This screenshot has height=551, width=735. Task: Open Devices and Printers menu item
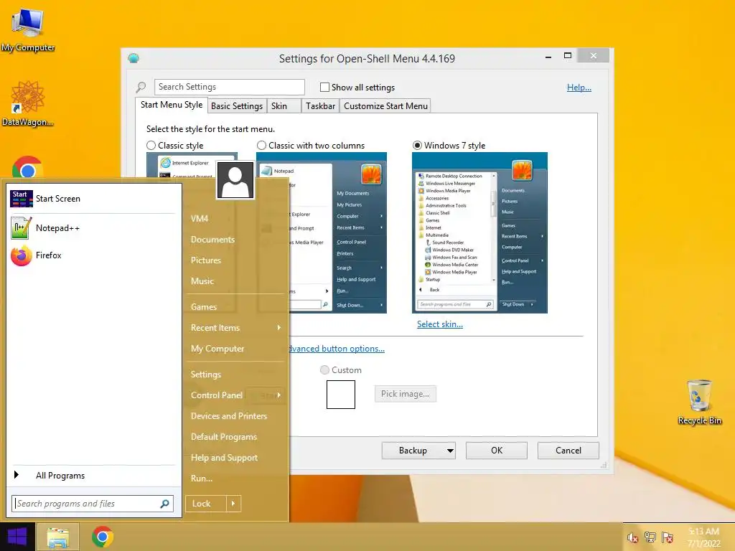(229, 416)
